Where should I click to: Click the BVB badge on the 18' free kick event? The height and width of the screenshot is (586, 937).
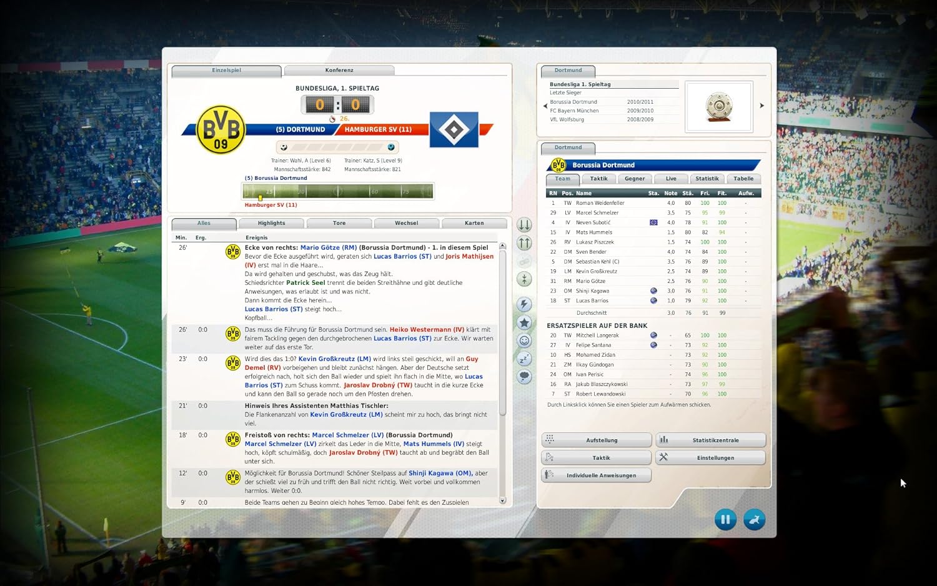pos(233,439)
